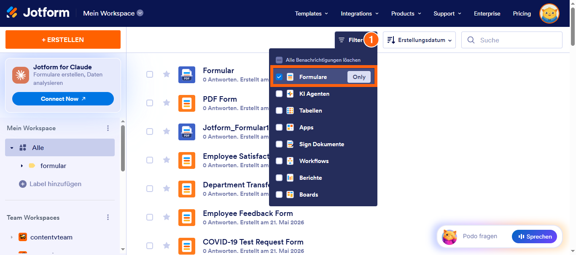Open the Enterprise page
Image resolution: width=576 pixels, height=255 pixels.
tap(487, 13)
